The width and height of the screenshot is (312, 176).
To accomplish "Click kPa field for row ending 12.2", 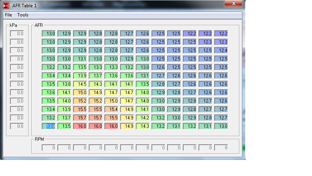I will (17, 34).
